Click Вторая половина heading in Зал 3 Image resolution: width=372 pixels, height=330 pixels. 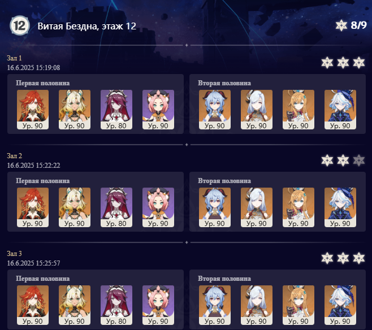click(x=224, y=279)
